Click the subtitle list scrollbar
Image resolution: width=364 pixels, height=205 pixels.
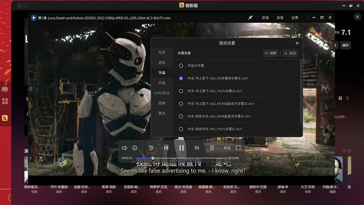tap(301, 91)
